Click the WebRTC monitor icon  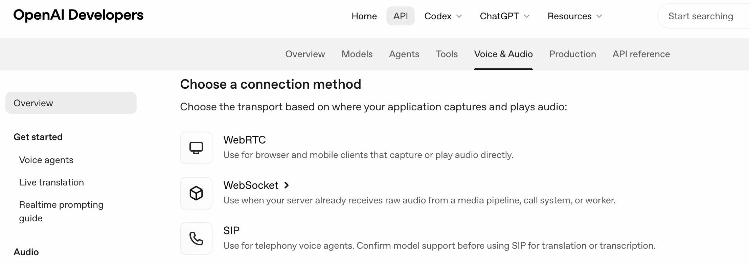point(196,148)
